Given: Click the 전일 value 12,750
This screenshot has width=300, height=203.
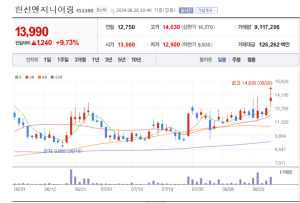Looking at the screenshot, I should pos(126,27).
